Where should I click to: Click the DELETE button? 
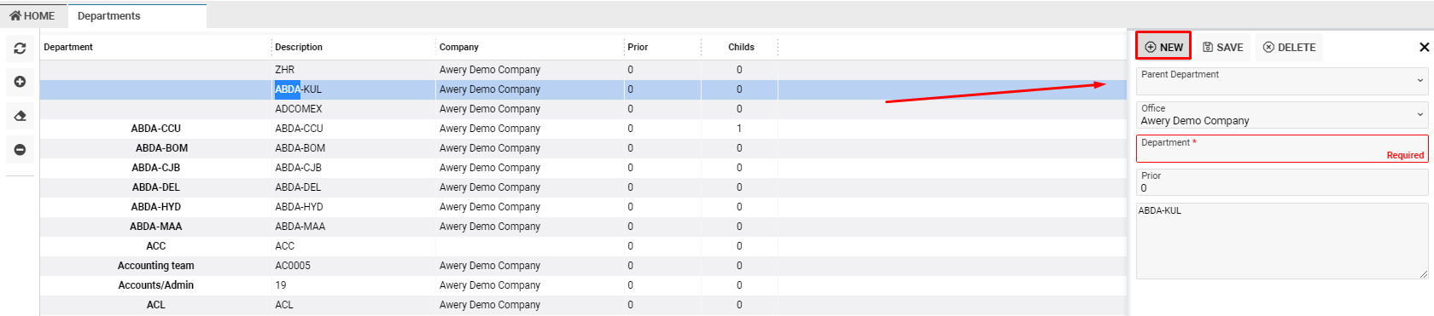click(1289, 47)
